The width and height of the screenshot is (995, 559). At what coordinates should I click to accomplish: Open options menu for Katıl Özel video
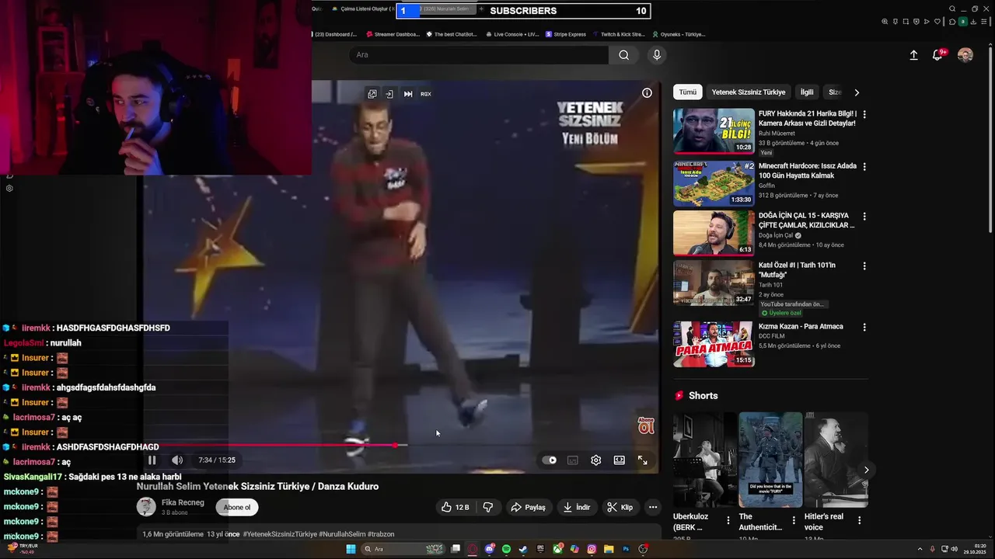[864, 266]
